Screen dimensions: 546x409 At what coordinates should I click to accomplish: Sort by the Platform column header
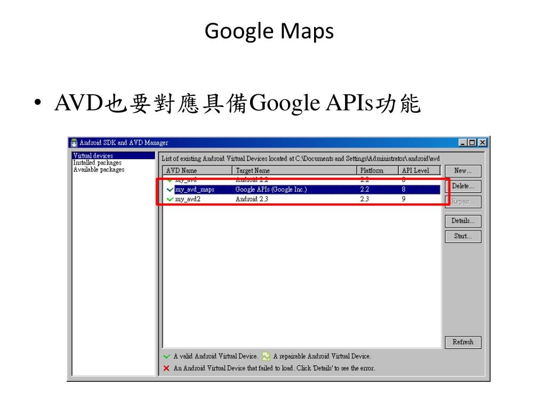[x=378, y=170]
